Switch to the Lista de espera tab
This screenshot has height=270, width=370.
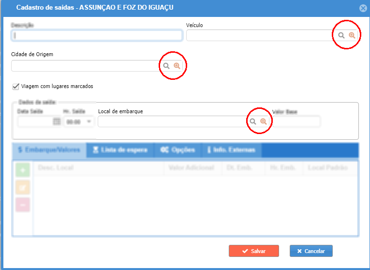(120, 150)
